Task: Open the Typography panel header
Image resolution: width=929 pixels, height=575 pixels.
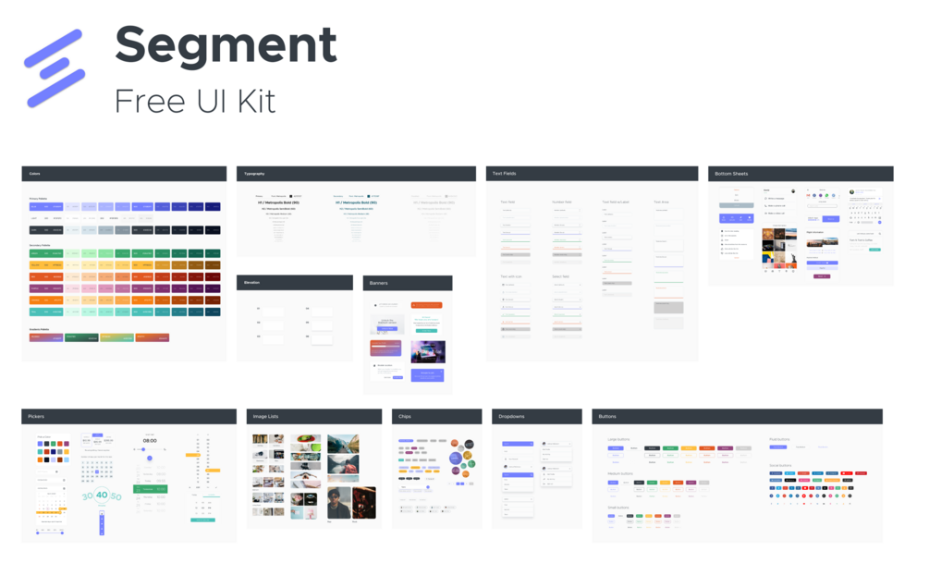Action: point(356,174)
